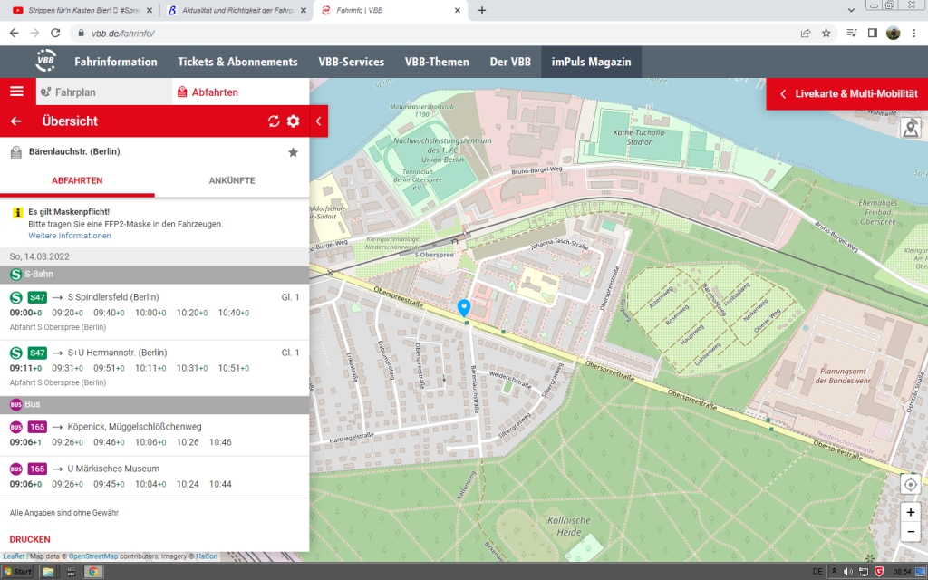Viewport: 928px width, 580px height.
Task: Show hidden system tray icons
Action: pos(834,571)
